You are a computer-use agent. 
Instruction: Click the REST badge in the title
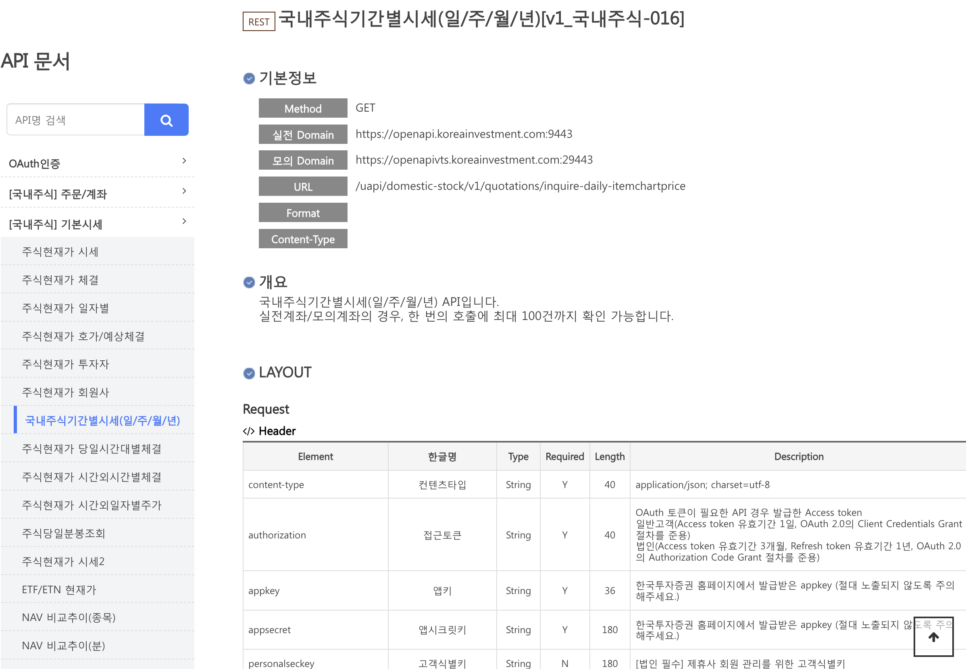(259, 22)
